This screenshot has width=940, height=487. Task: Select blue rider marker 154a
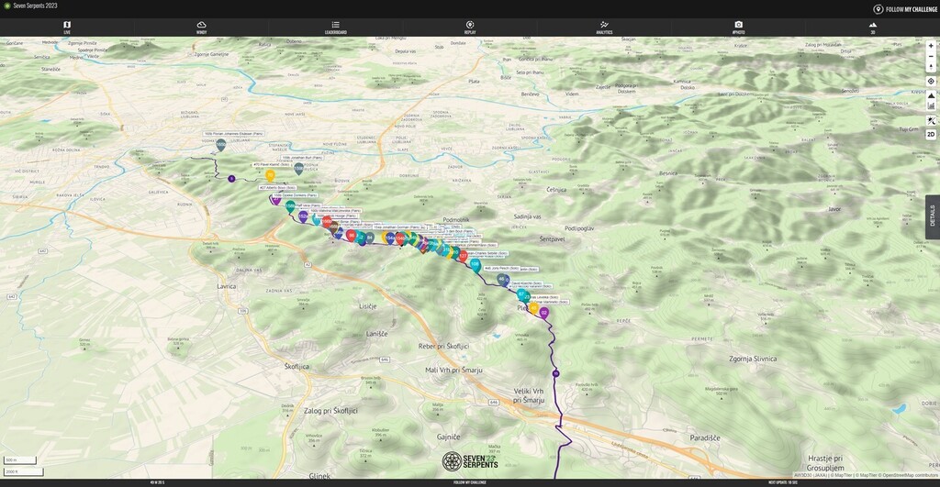click(x=390, y=238)
